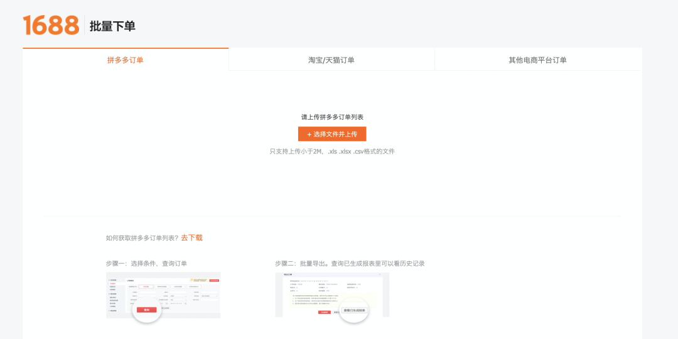Click the text 如何获取拼多多订单列表?

[143, 238]
